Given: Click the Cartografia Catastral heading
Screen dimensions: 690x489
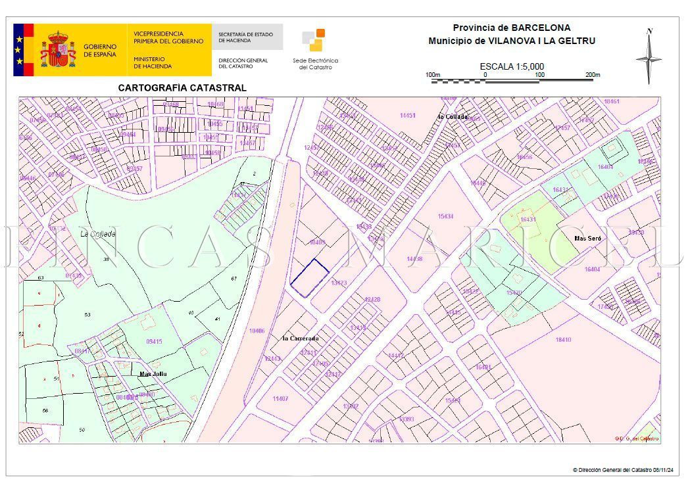Looking at the screenshot, I should pyautogui.click(x=182, y=87).
